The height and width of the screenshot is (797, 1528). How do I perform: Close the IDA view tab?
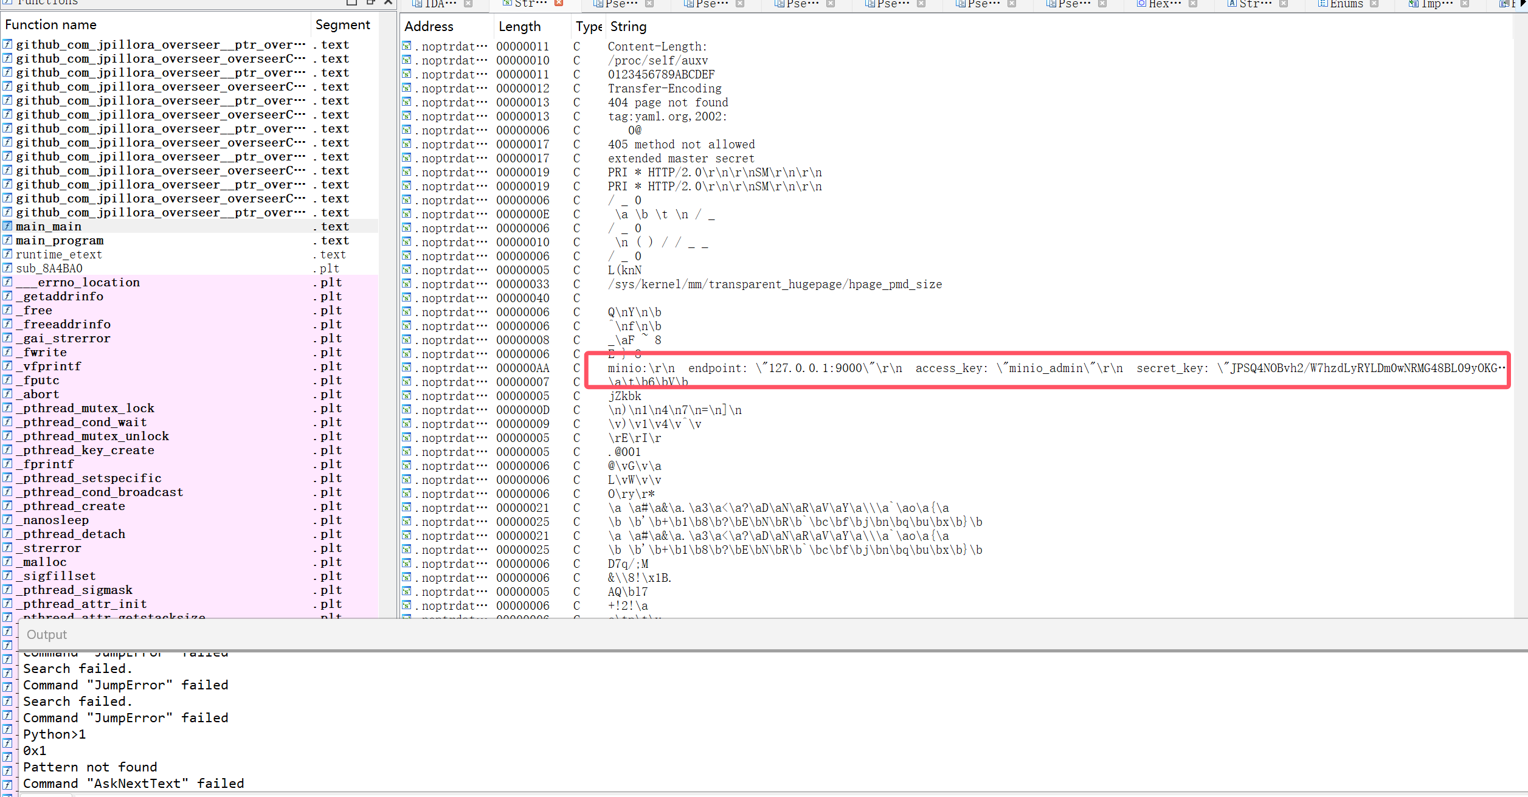[468, 4]
